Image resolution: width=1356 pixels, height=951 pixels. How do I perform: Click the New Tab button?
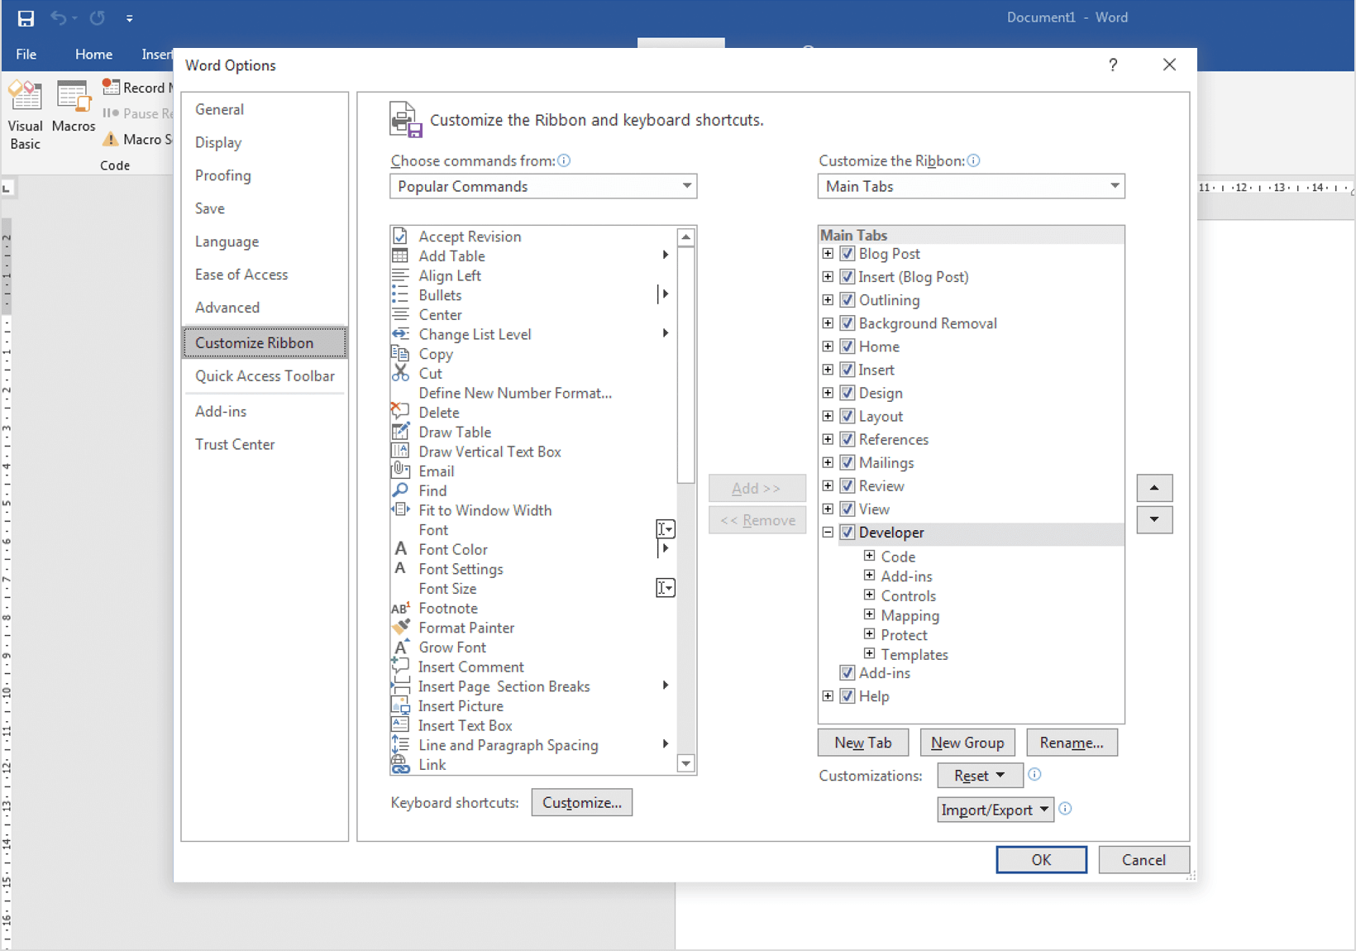pyautogui.click(x=862, y=743)
